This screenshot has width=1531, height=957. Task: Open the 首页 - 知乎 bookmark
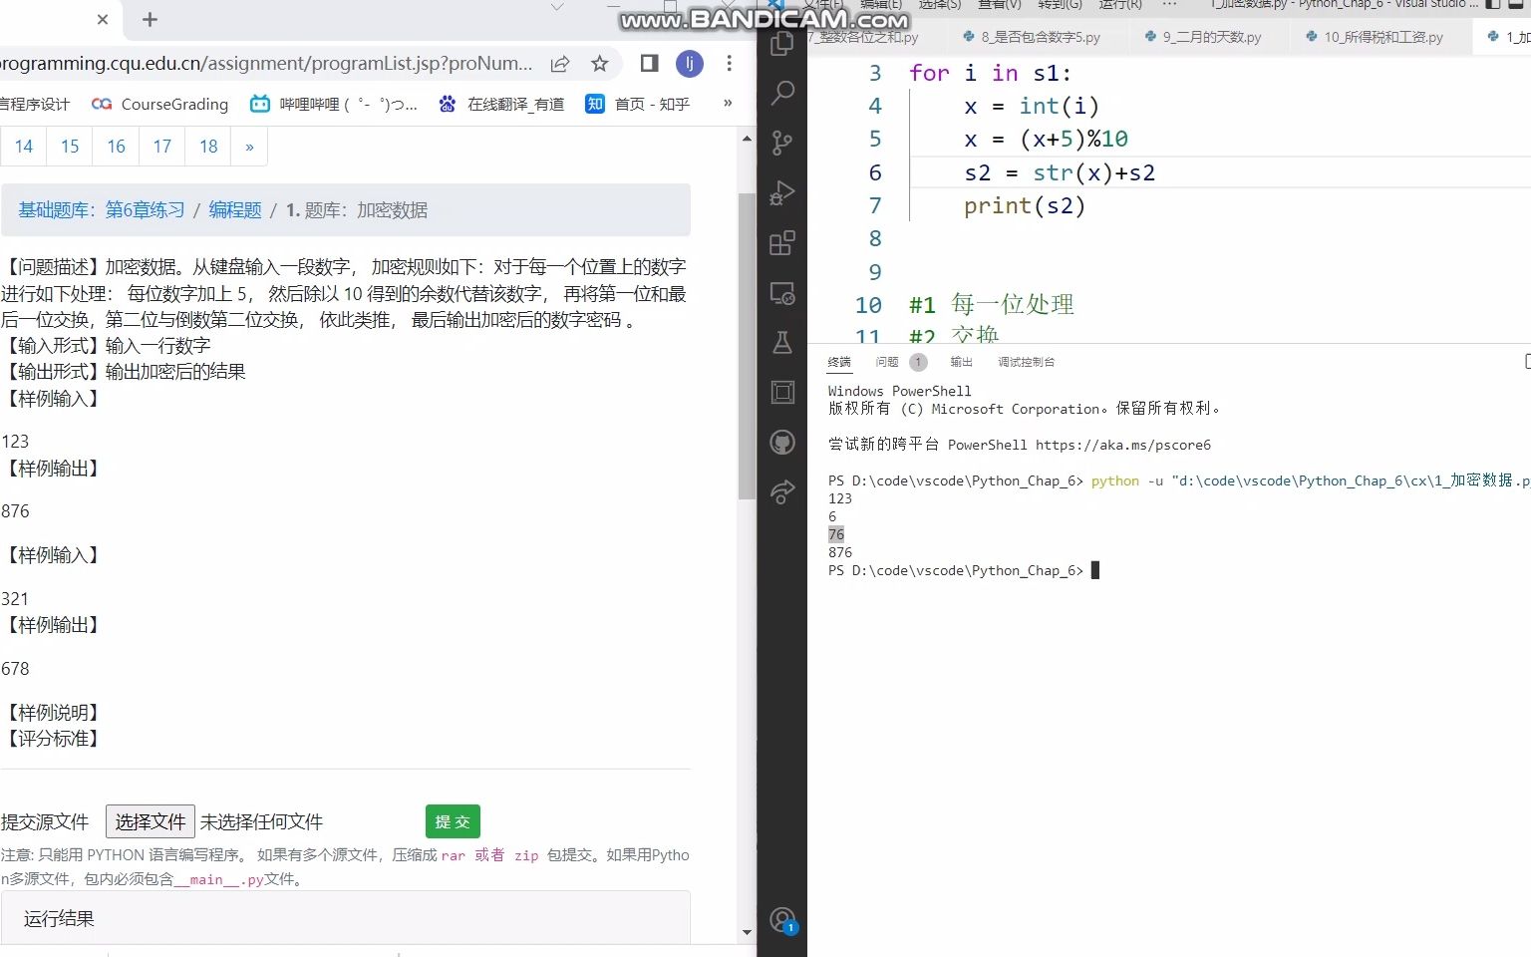coord(638,104)
